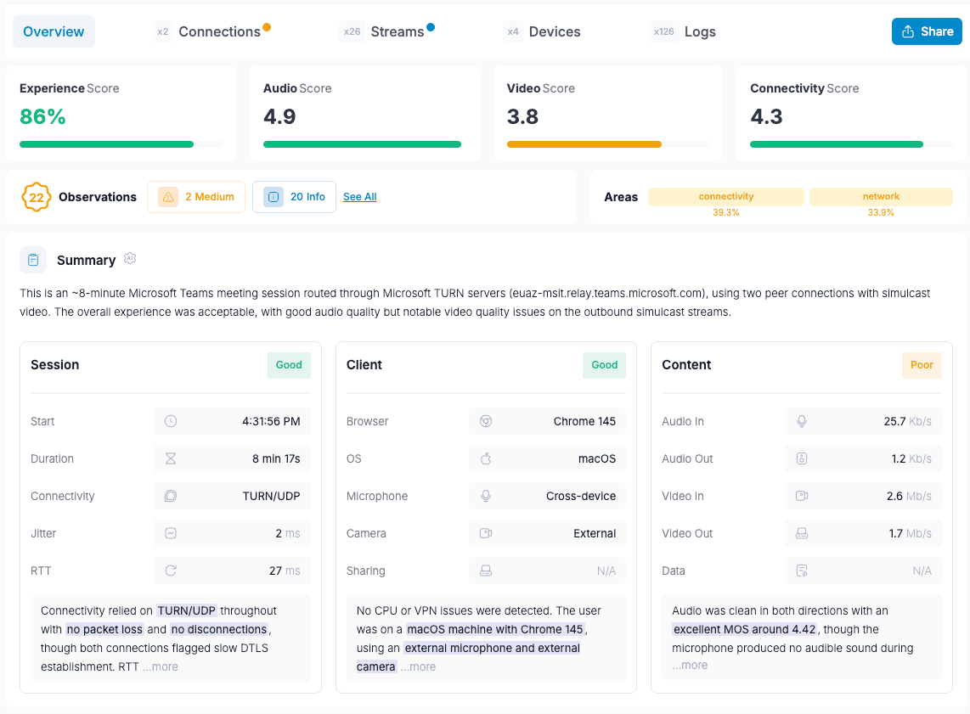The image size is (970, 714).
Task: Click the AI sparkle icon beside Summary
Action: 130,259
